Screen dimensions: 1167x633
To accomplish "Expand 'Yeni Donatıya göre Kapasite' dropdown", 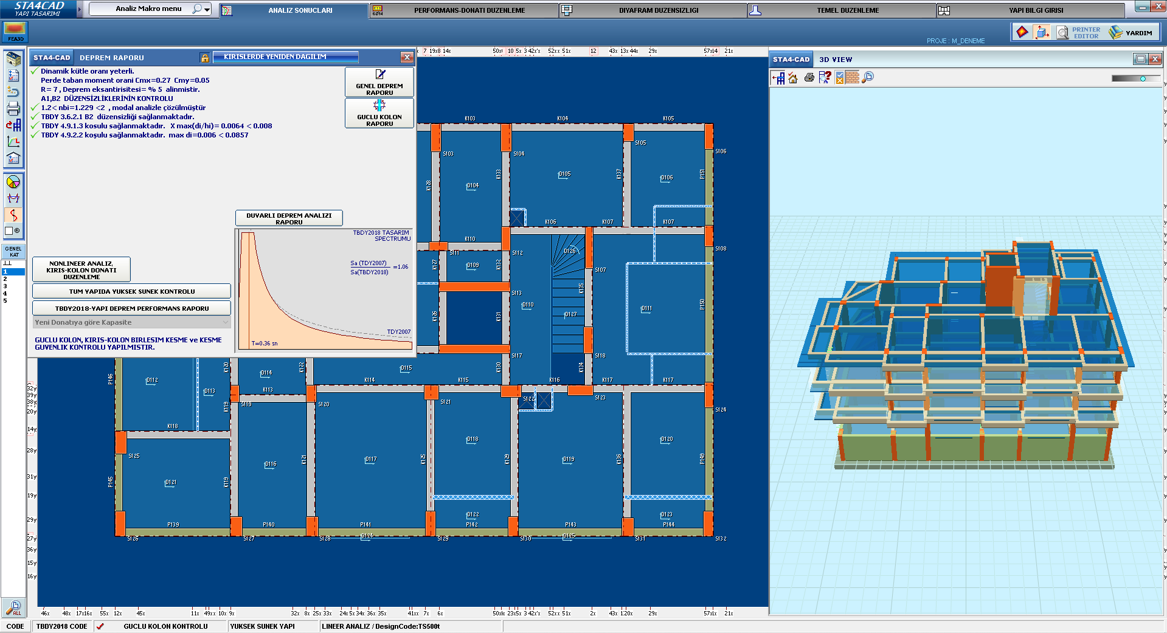I will point(226,322).
